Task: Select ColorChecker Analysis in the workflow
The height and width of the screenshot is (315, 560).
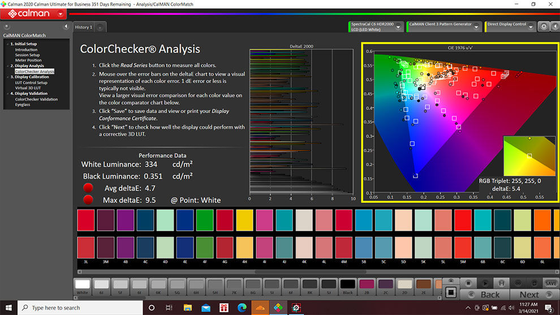Action: [x=35, y=71]
